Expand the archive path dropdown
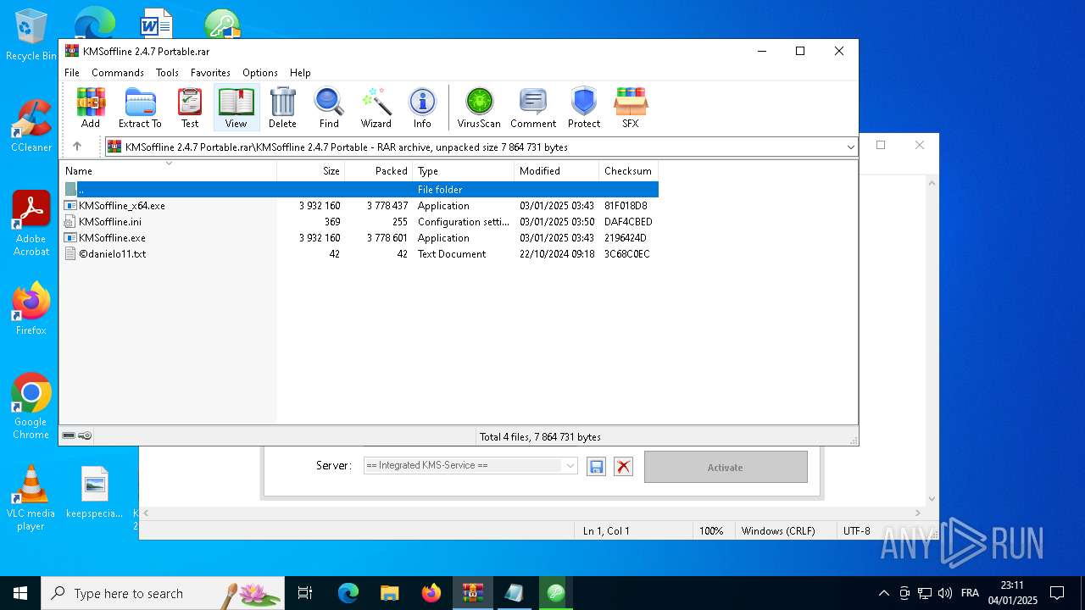The image size is (1085, 610). click(x=850, y=147)
